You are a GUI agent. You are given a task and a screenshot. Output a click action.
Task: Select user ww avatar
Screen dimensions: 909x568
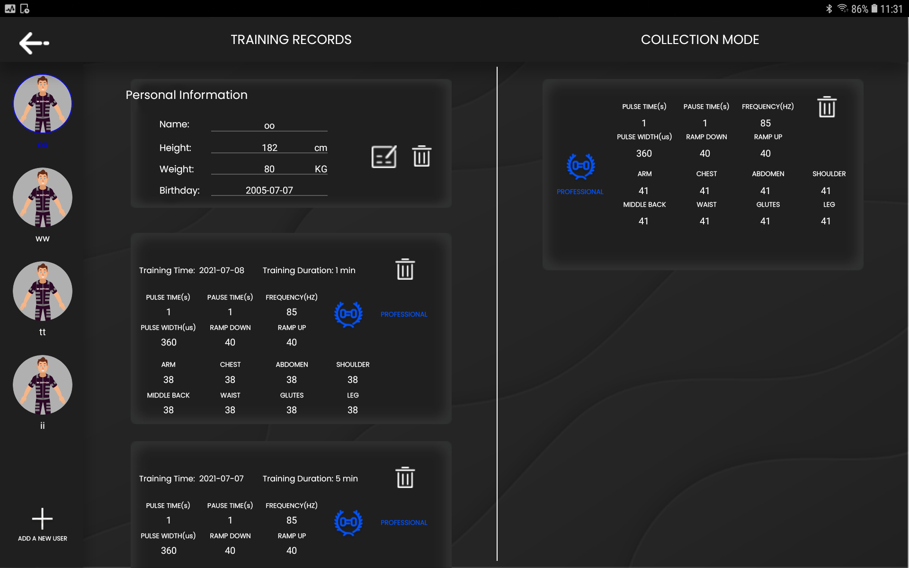pyautogui.click(x=43, y=197)
